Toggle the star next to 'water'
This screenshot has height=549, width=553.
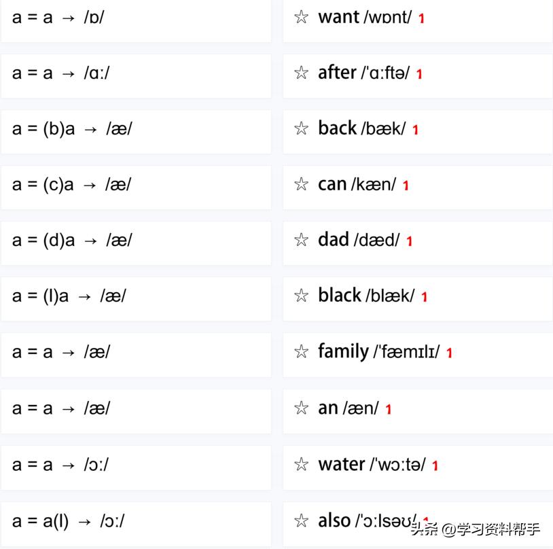[301, 464]
